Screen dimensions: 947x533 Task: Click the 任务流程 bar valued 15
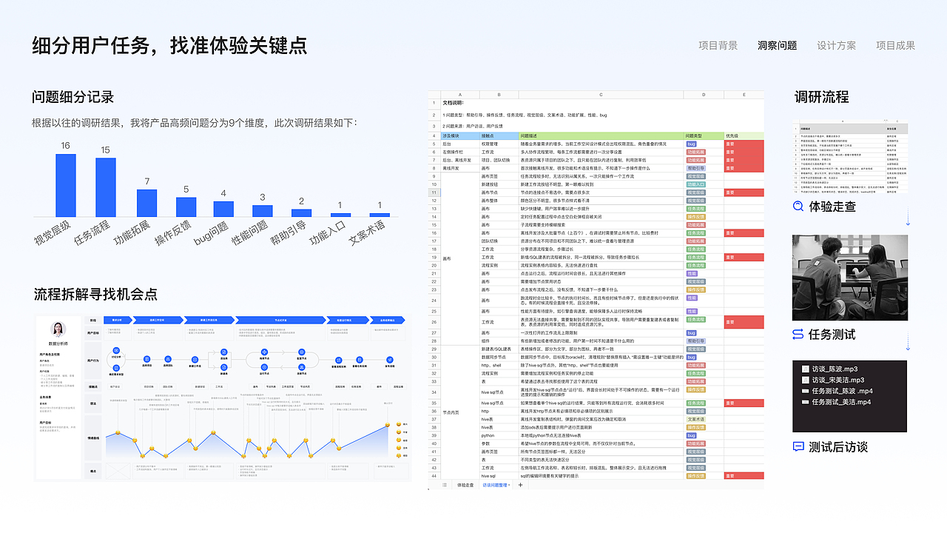tap(106, 187)
